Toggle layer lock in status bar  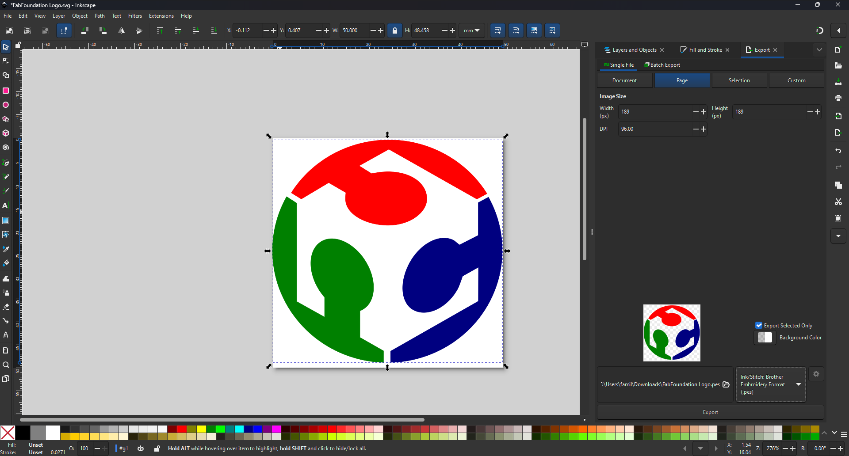point(157,449)
